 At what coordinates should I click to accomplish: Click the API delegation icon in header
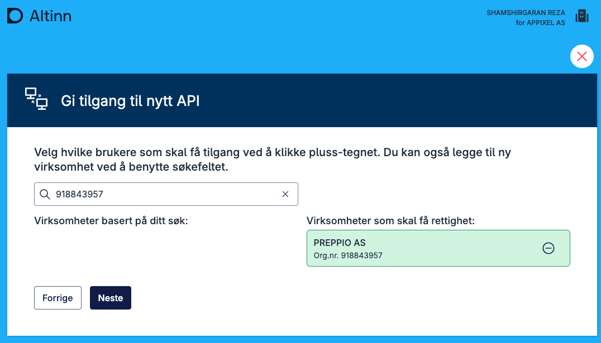tap(36, 99)
